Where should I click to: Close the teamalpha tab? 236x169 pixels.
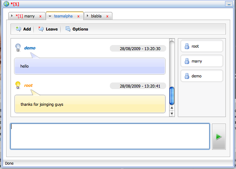coord(79,16)
